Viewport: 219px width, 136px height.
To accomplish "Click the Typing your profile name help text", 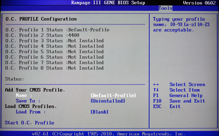I will tap(181, 24).
